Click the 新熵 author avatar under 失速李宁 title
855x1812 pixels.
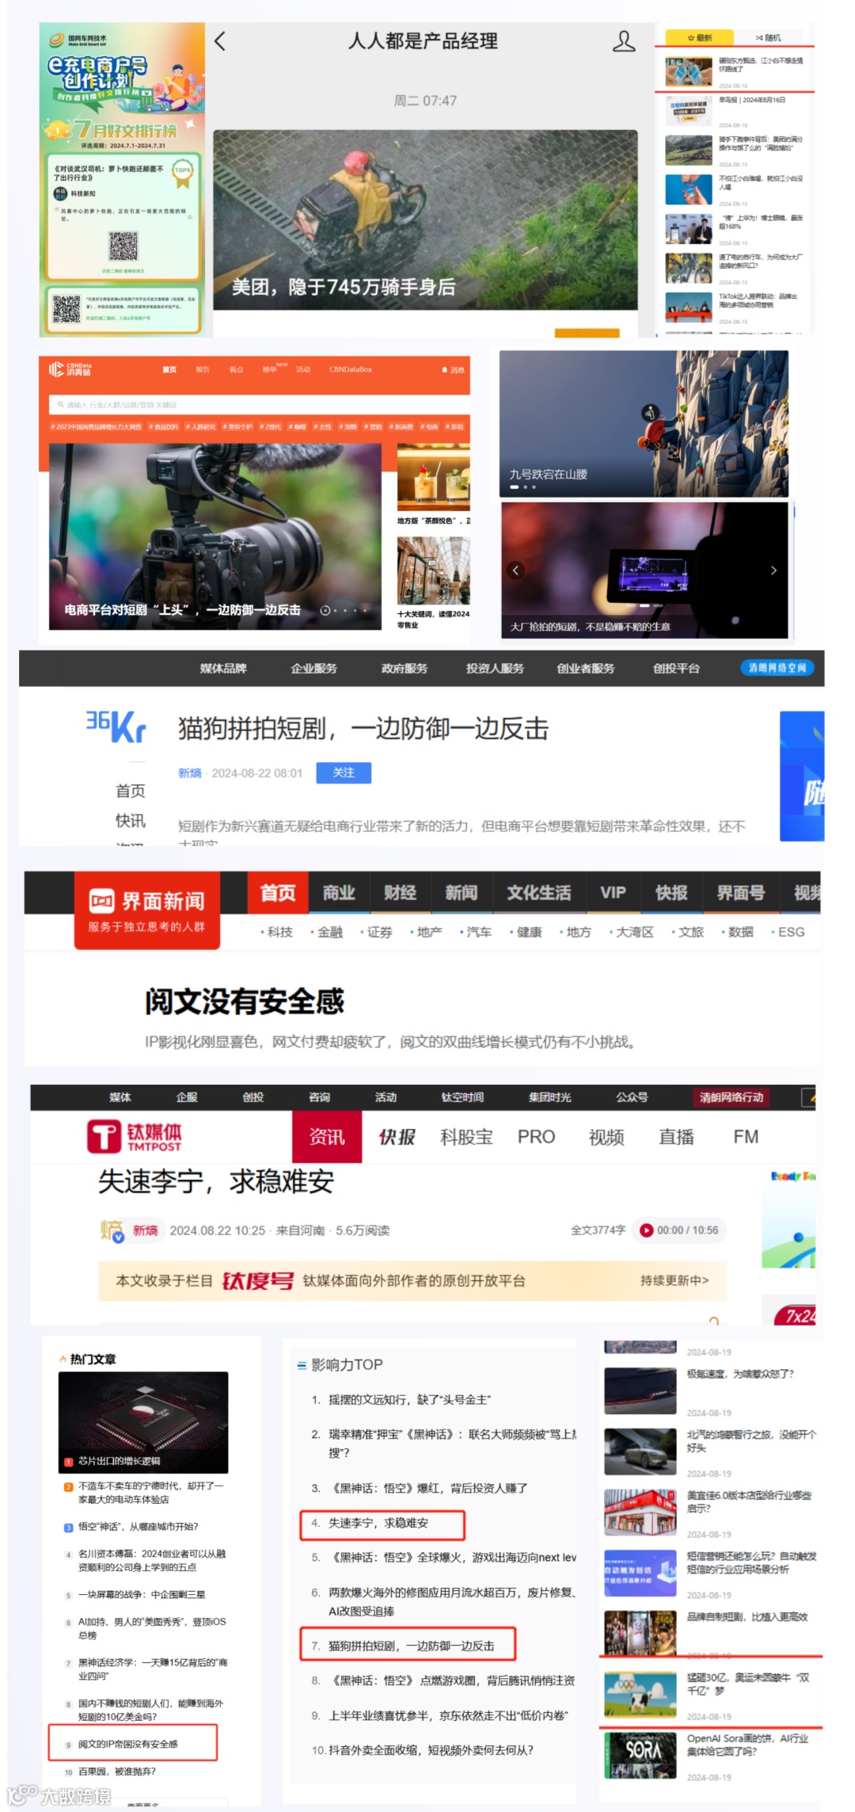pos(112,1230)
